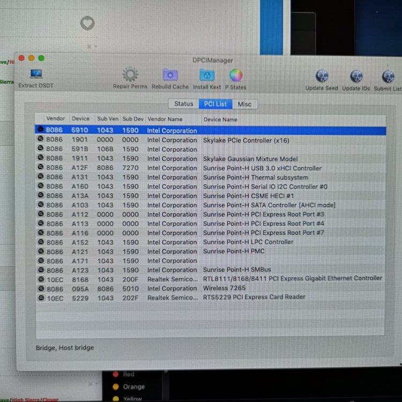
Task: Select the Sunrise Point-H PMC row
Action: coord(210,251)
